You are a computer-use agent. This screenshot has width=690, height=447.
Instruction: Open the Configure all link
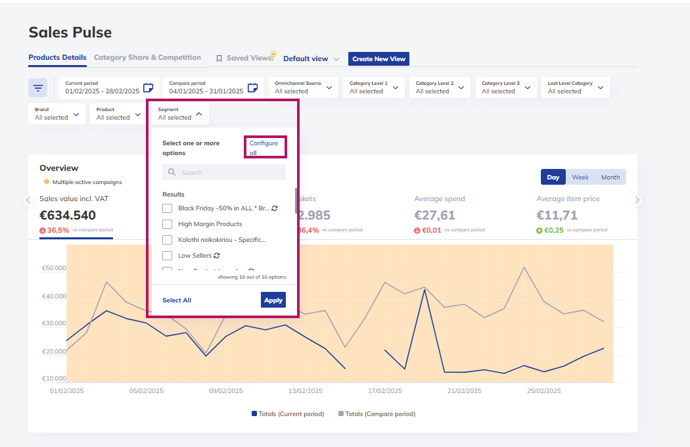tap(264, 147)
